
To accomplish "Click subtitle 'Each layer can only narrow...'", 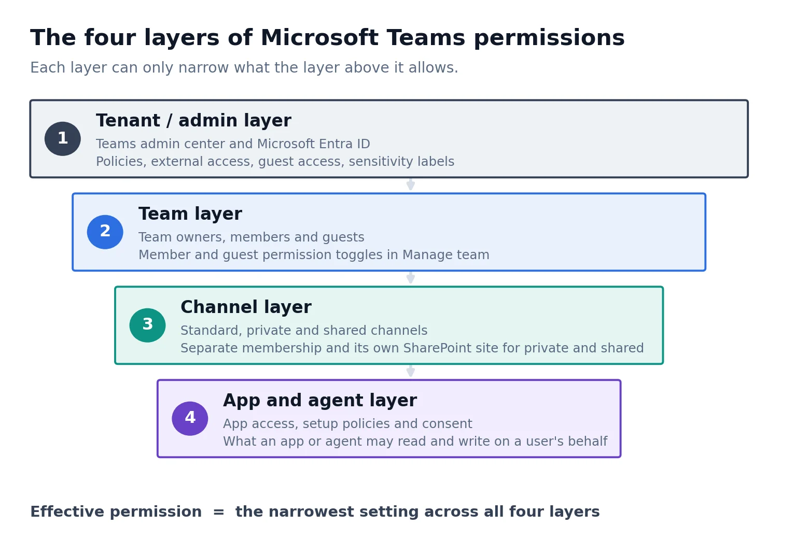I will (x=244, y=68).
